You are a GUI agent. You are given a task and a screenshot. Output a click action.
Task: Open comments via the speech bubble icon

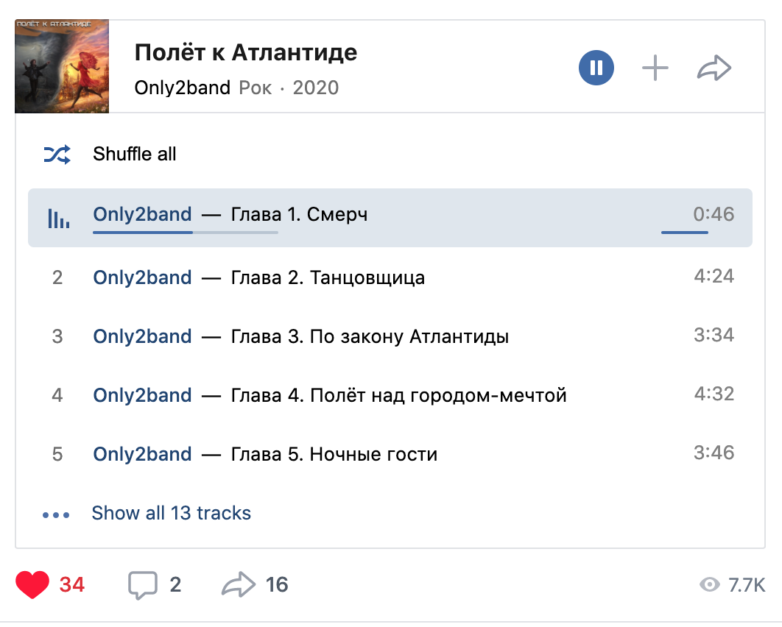click(143, 585)
